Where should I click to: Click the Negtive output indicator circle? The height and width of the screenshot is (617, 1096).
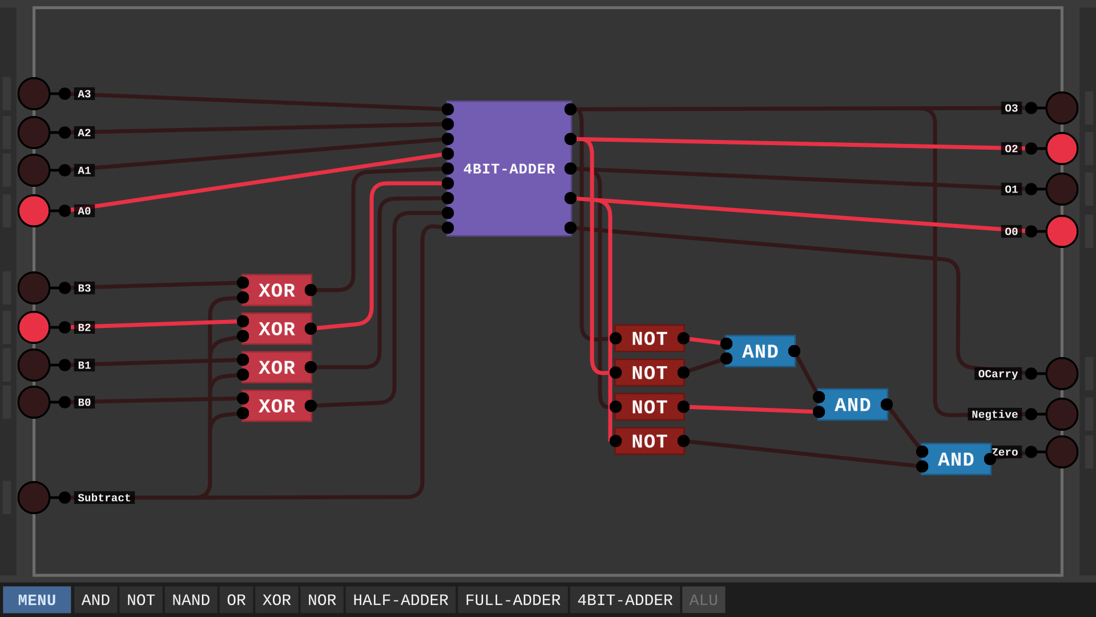(x=1062, y=414)
